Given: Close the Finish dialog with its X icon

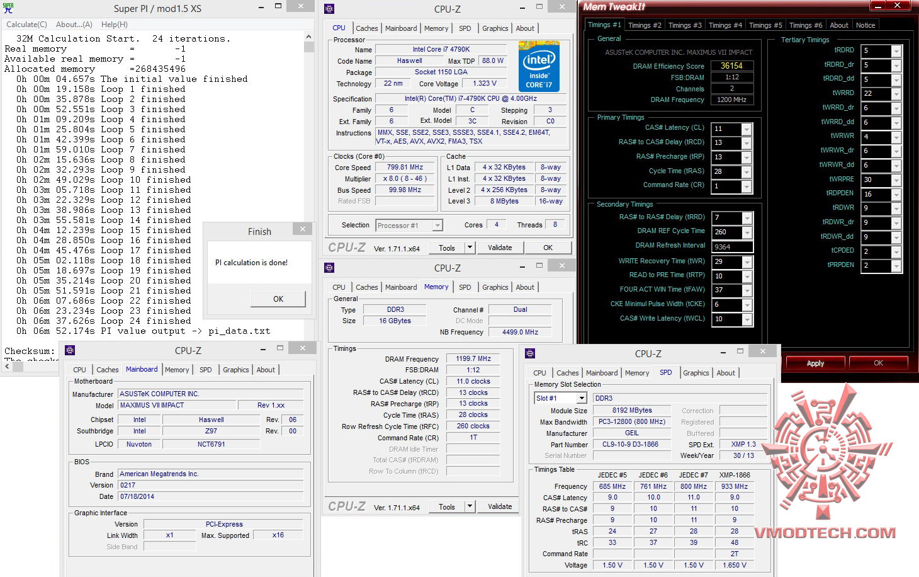Looking at the screenshot, I should (302, 229).
